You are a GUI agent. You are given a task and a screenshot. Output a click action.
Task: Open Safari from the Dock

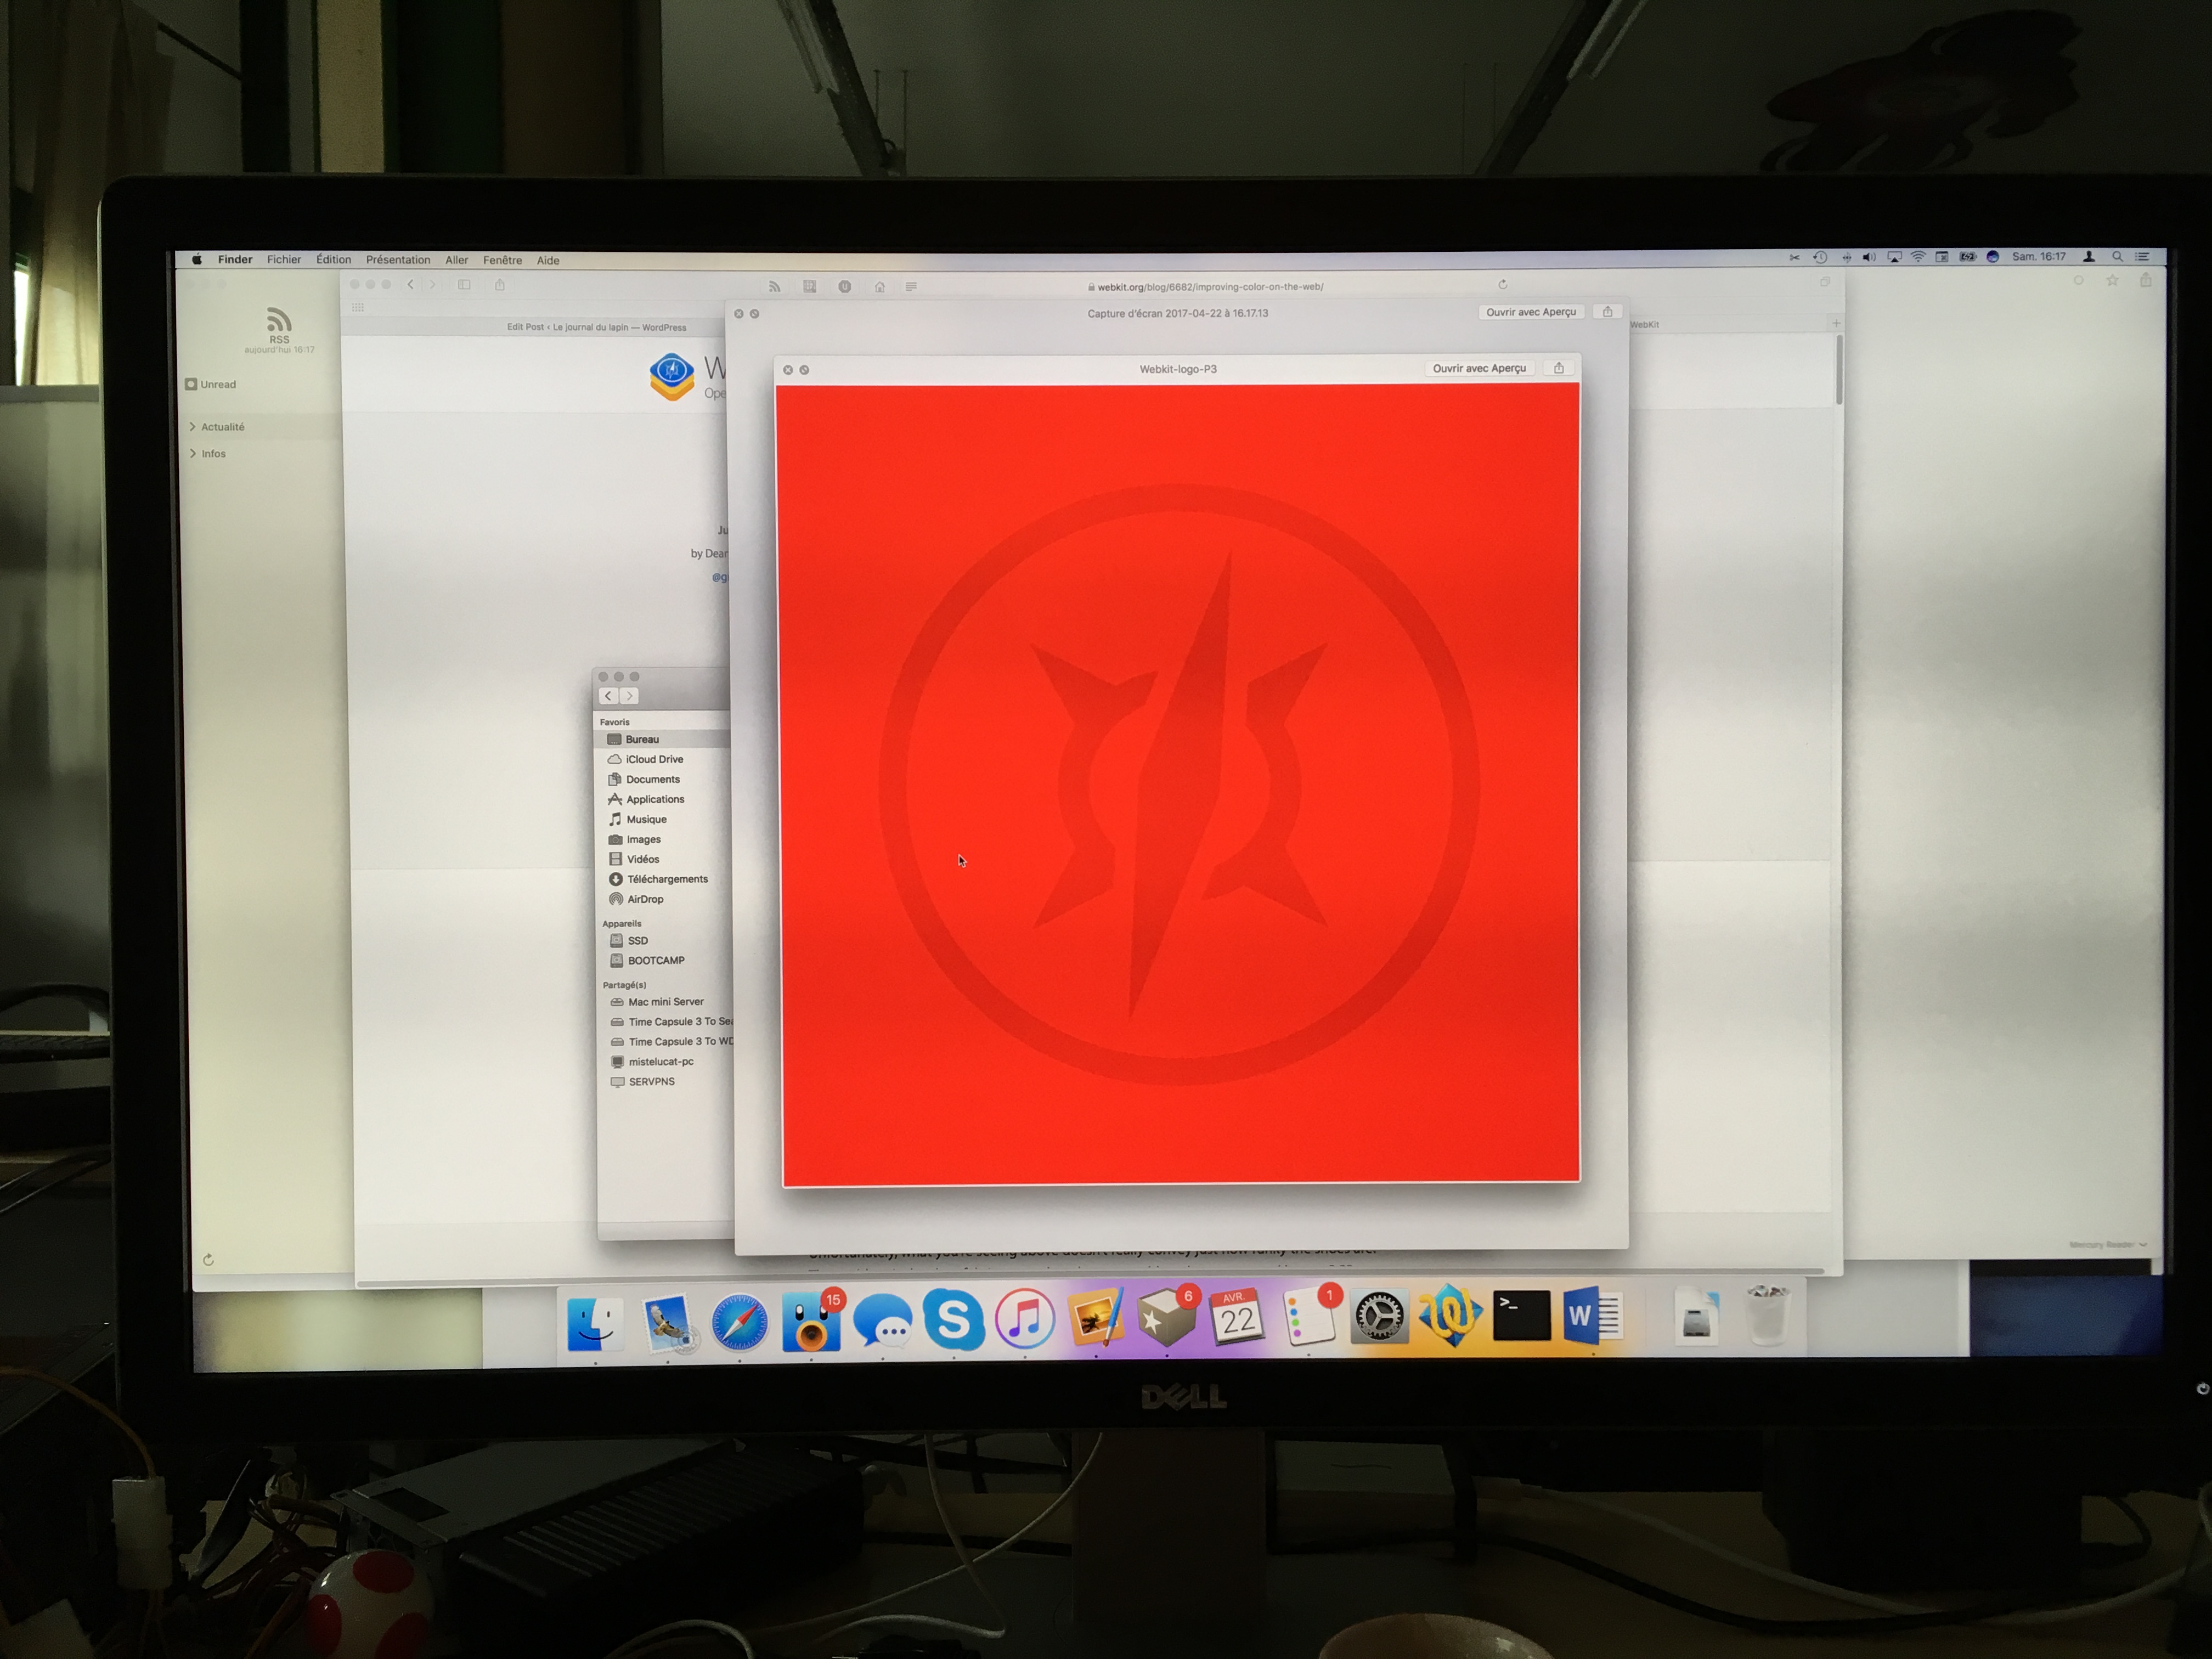pyautogui.click(x=740, y=1323)
